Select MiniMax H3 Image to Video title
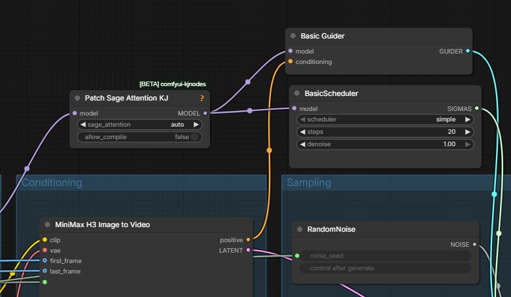Screen dimensions: 511x297 (102, 225)
